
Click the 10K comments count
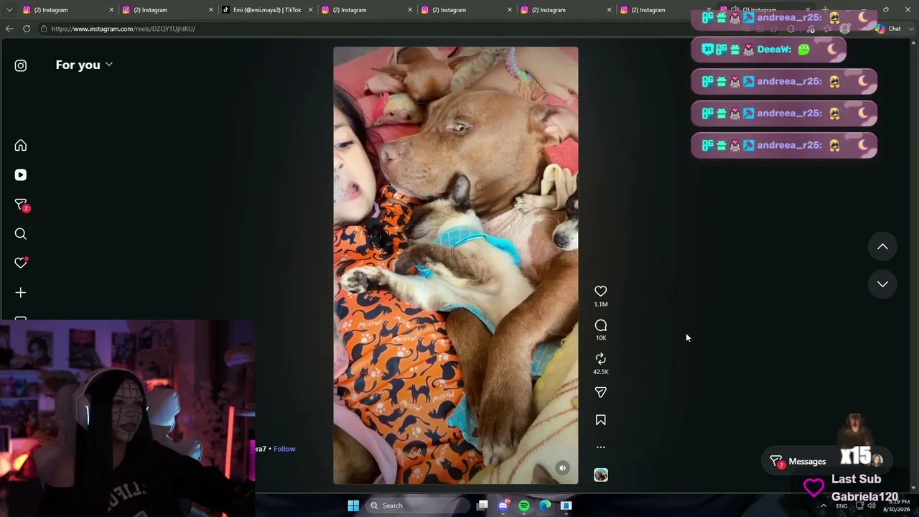(601, 337)
